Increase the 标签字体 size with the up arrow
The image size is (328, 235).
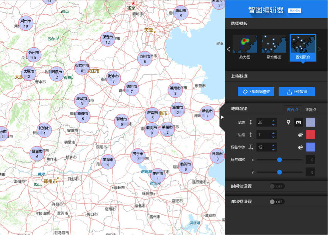[273, 145]
